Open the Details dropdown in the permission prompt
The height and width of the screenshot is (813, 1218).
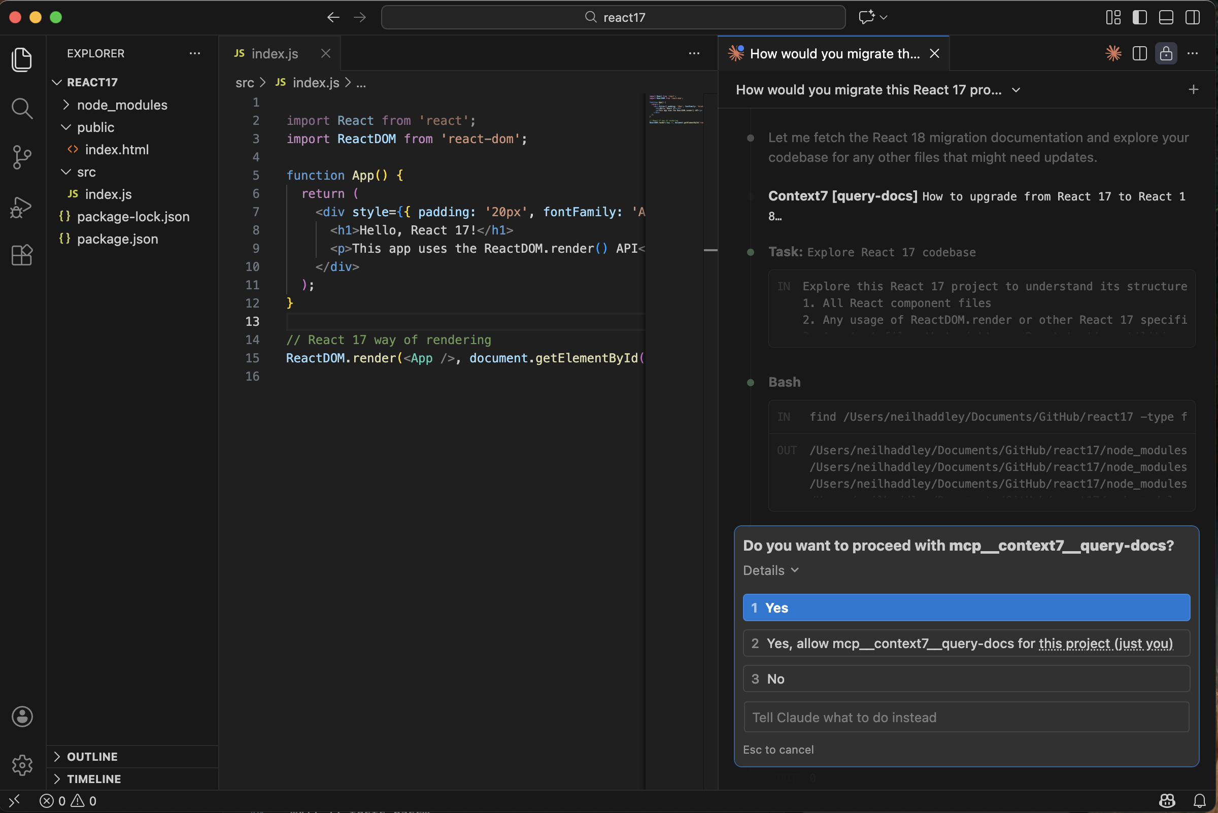[x=770, y=570]
